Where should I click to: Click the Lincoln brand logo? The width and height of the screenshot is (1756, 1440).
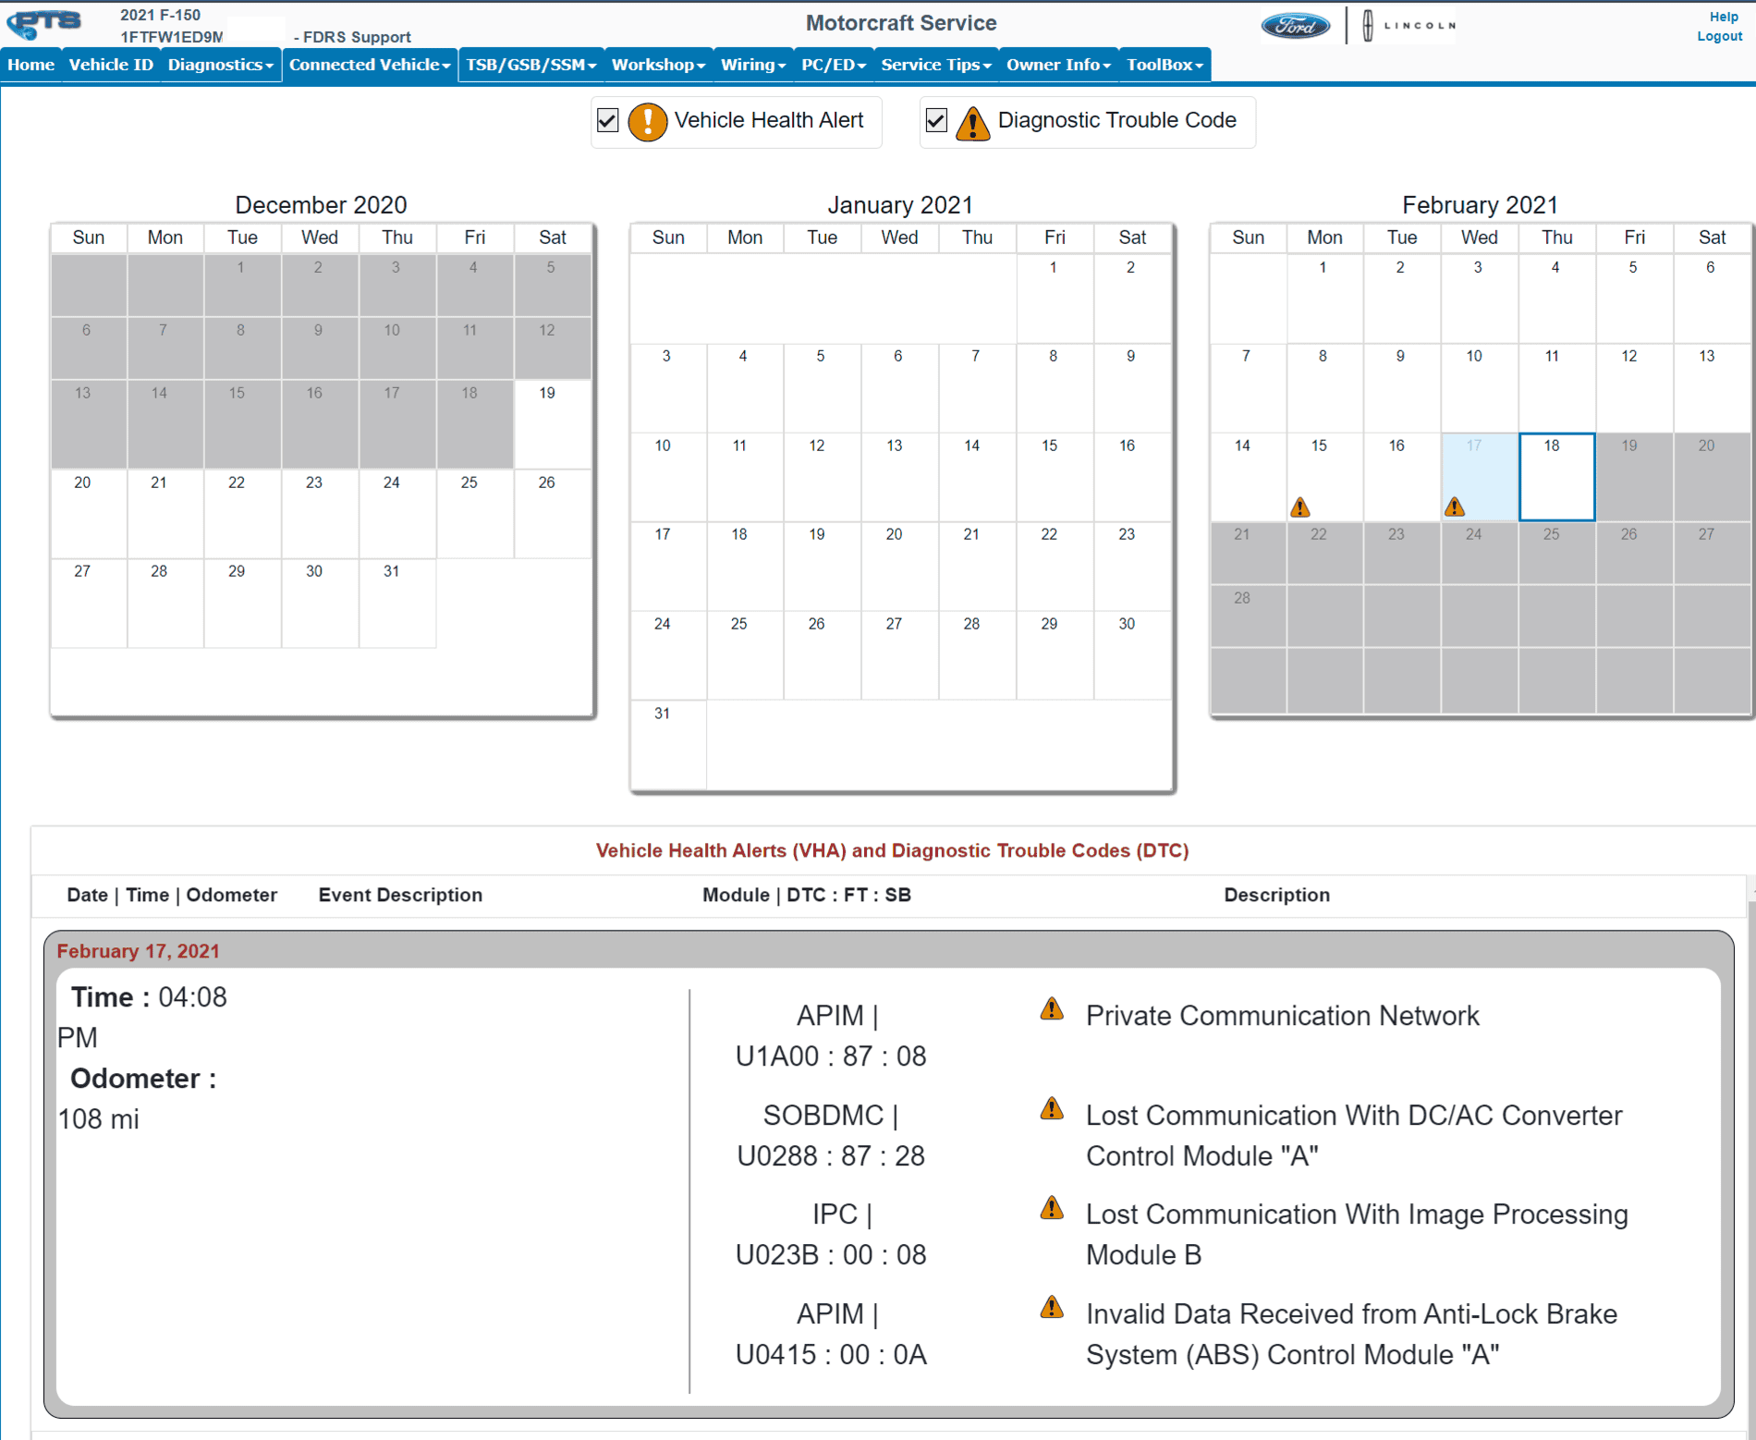(x=1408, y=26)
